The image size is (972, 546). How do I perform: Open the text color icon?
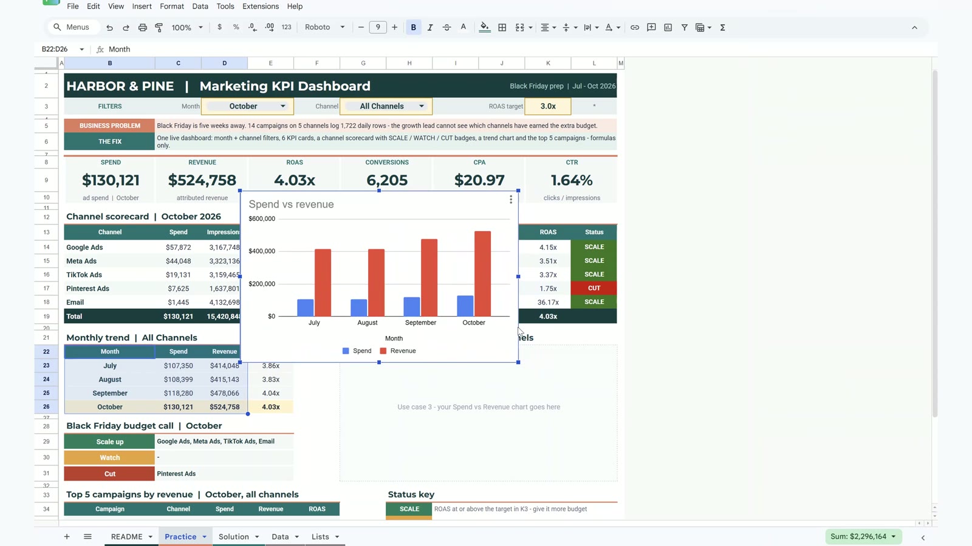tap(463, 27)
